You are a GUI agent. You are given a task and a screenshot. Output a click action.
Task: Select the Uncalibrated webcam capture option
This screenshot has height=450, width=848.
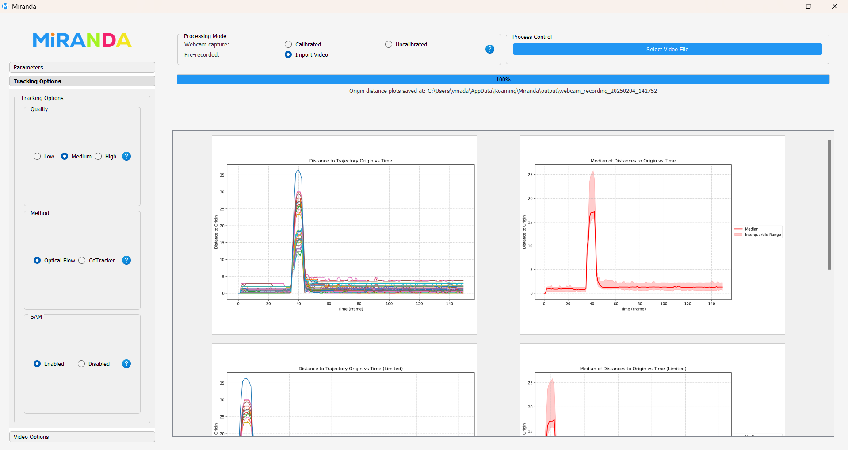coord(406,44)
